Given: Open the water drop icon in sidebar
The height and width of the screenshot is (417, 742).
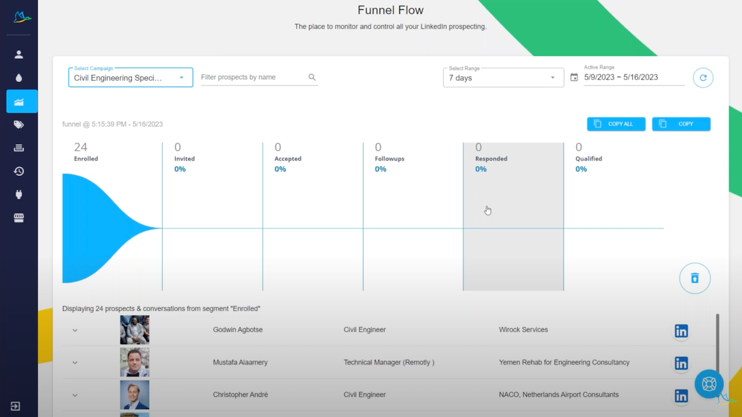Looking at the screenshot, I should [x=19, y=78].
